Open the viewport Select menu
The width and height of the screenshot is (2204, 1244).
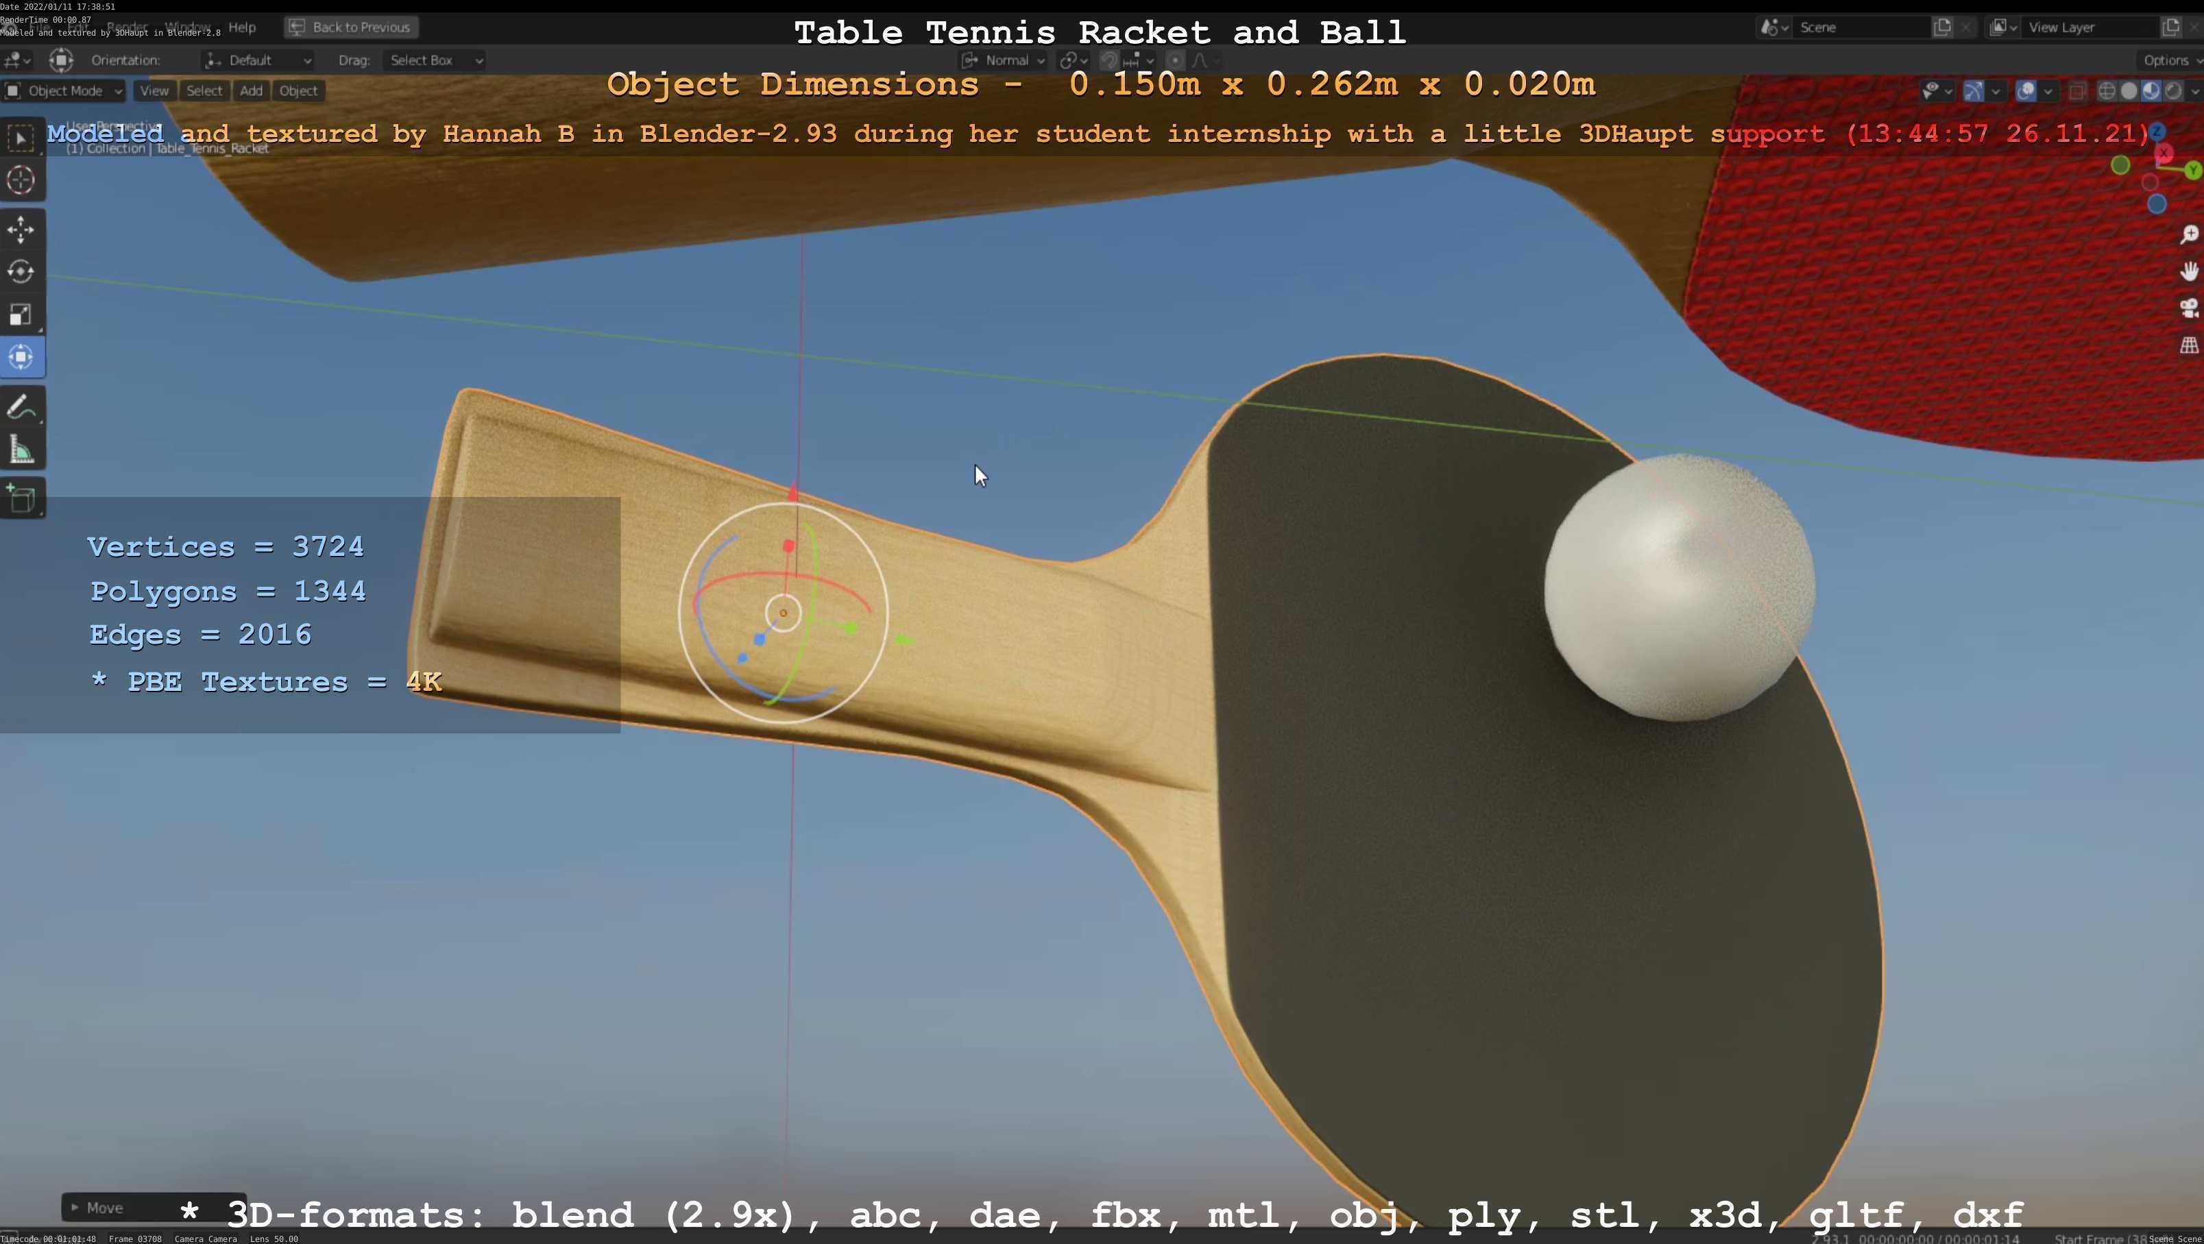[x=204, y=90]
